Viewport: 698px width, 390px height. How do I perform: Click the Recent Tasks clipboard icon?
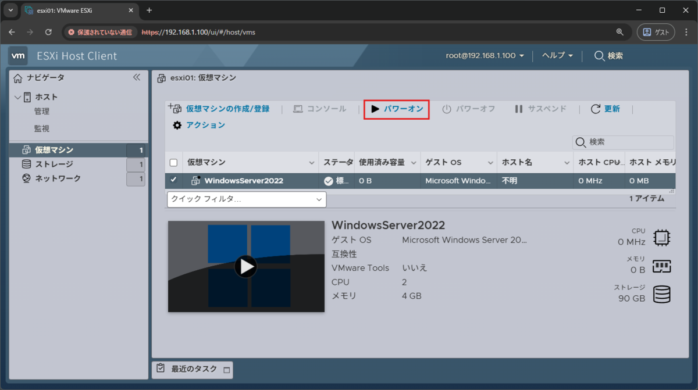point(161,369)
